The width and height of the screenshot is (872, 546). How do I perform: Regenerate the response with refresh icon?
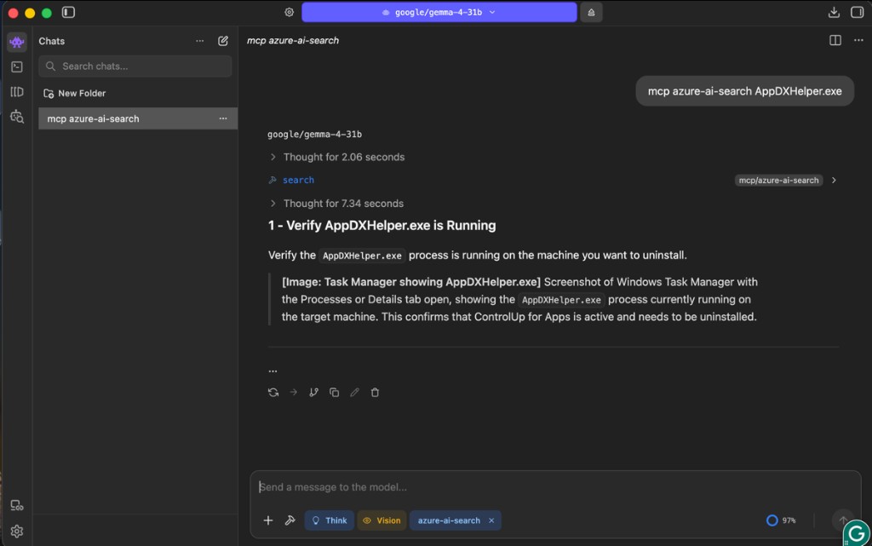click(273, 393)
